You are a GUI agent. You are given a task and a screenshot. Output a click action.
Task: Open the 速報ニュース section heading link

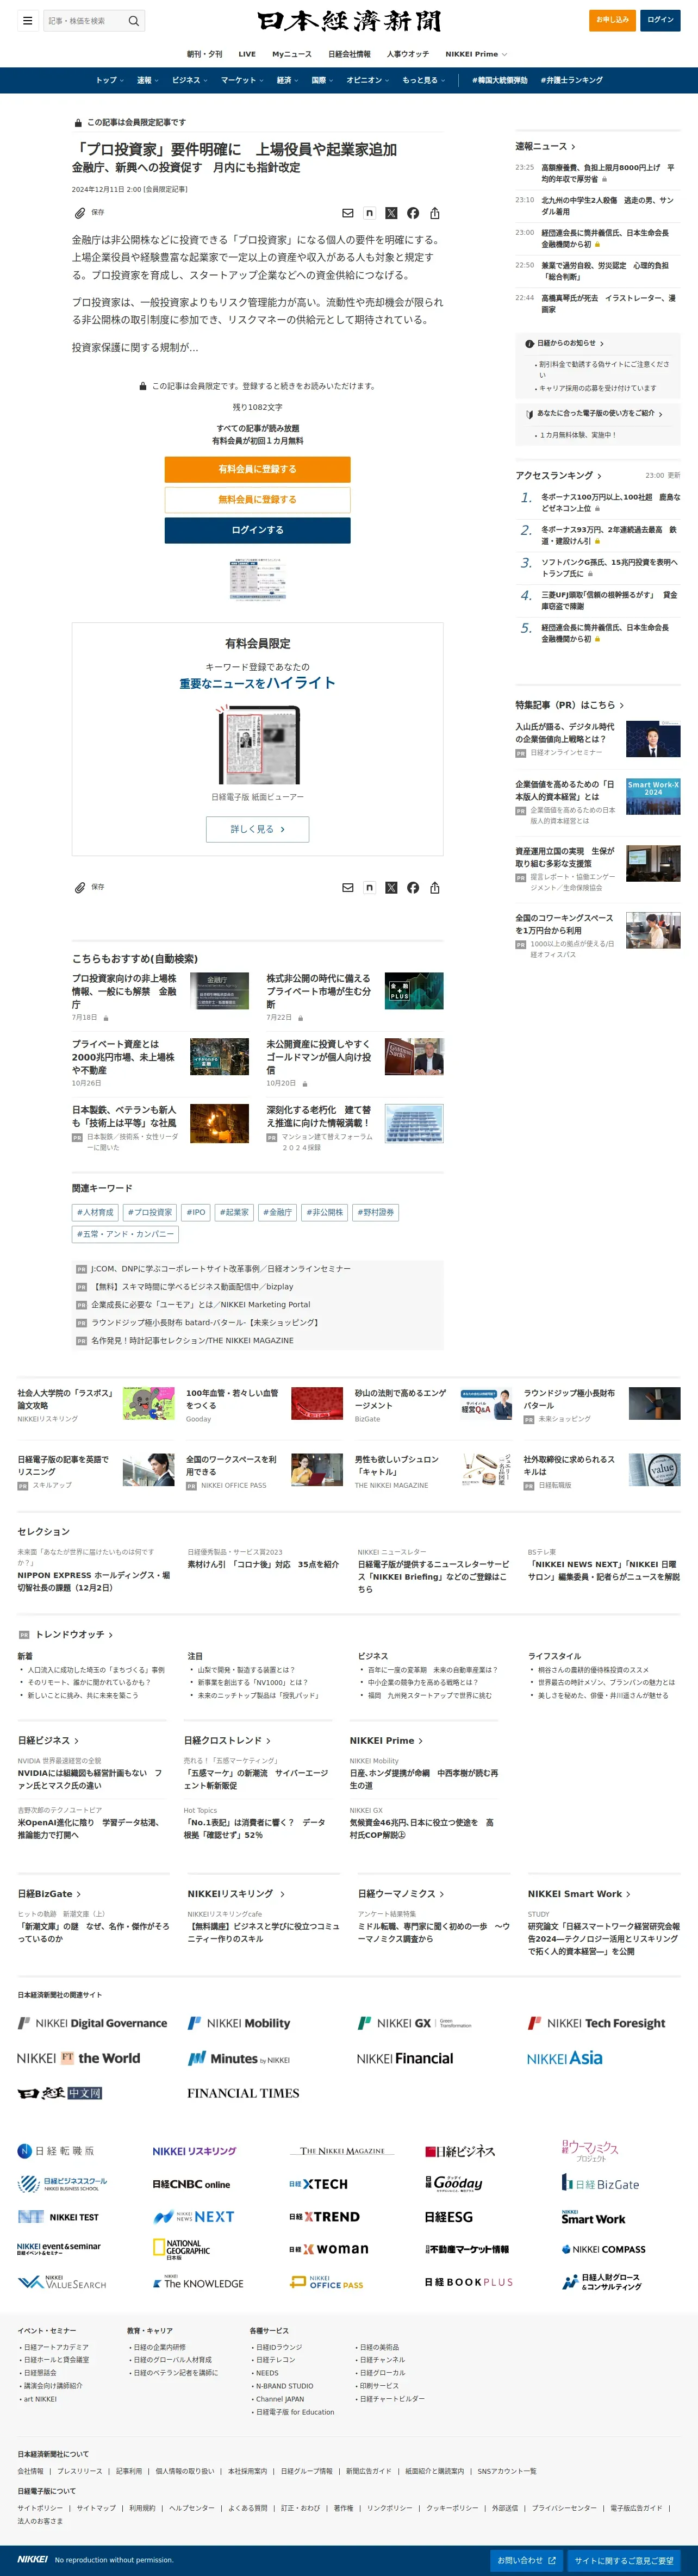[x=545, y=147]
